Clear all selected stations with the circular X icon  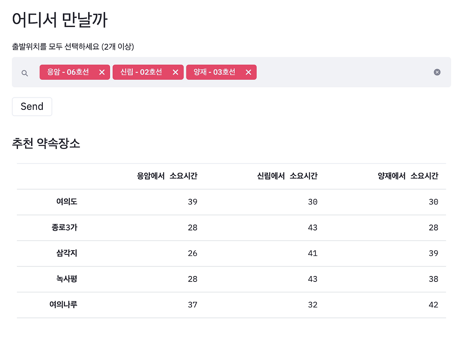tap(437, 72)
